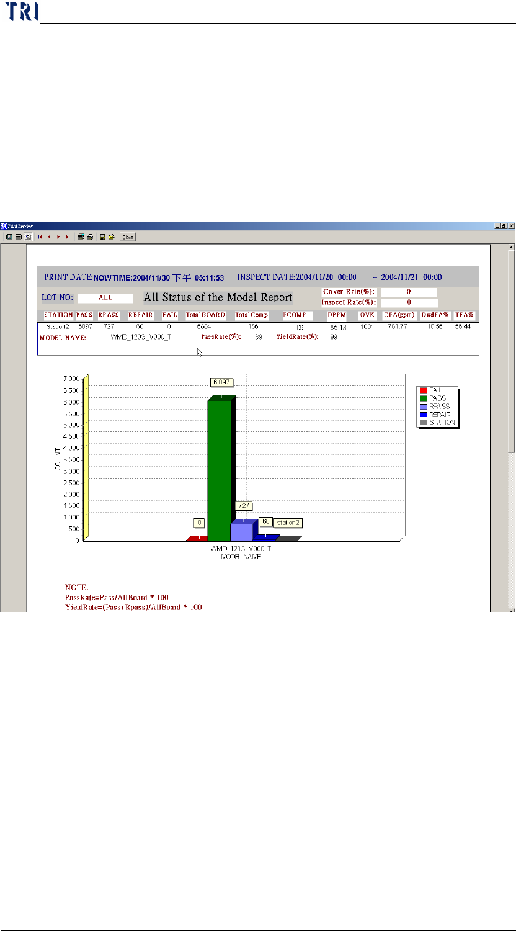Click the TFA% column header
The image size is (516, 931).
464,315
